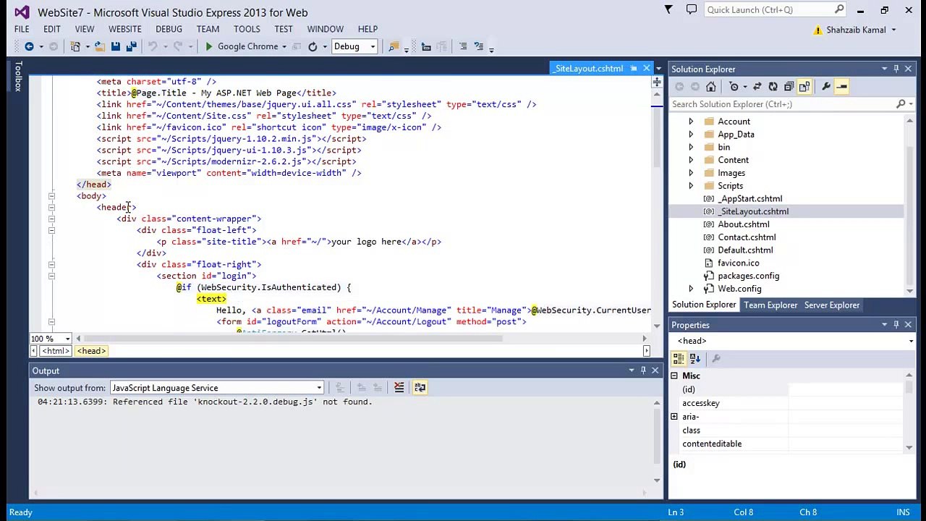Viewport: 926px width, 521px height.
Task: Open the FILE menu
Action: point(22,29)
